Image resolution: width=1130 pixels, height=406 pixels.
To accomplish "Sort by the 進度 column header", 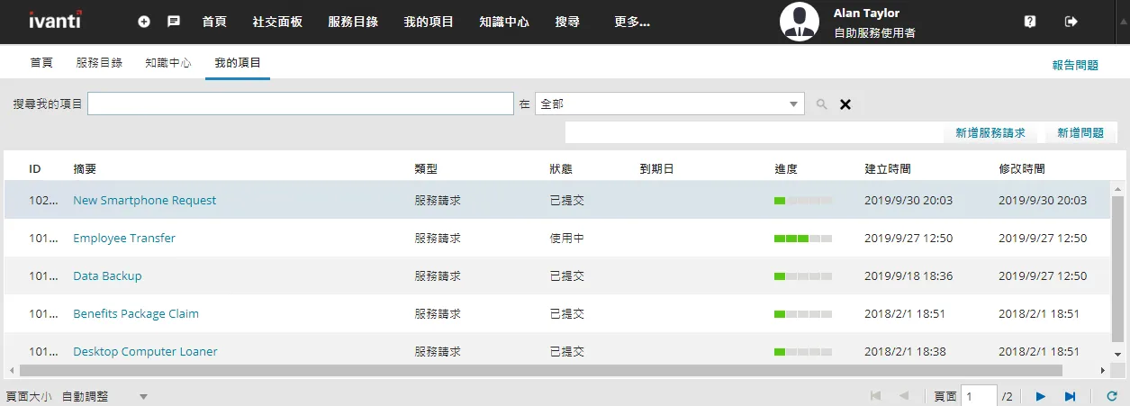I will click(786, 168).
